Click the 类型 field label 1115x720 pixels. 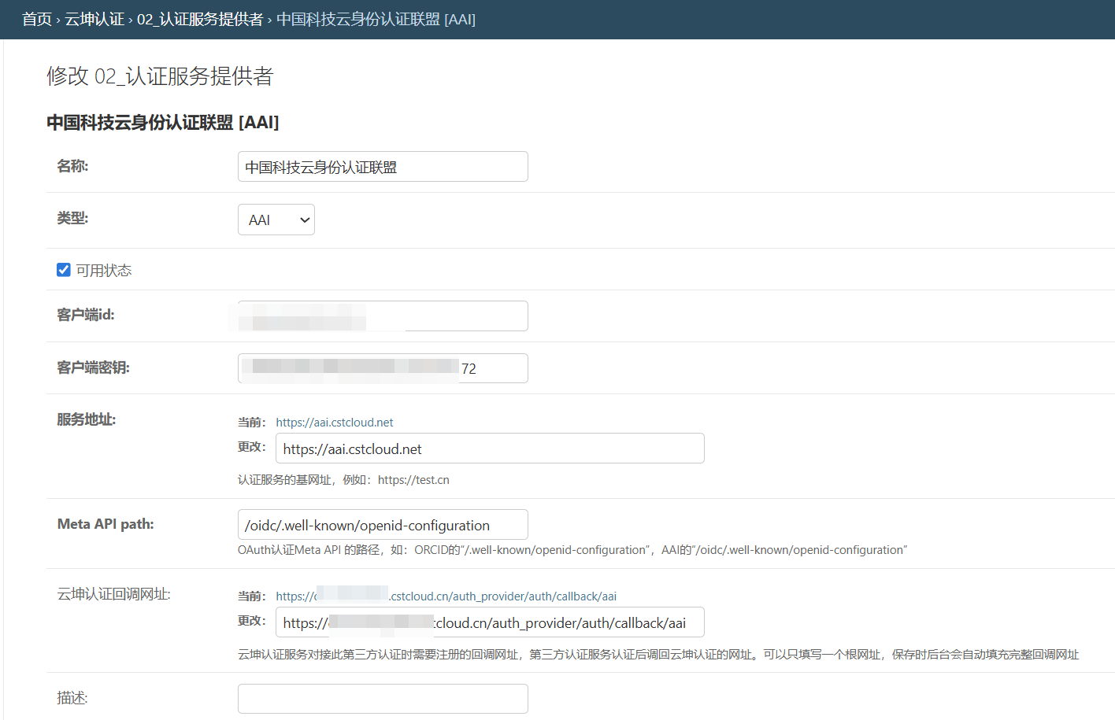[72, 218]
